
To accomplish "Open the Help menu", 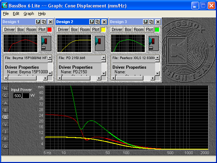I will (x=42, y=14).
